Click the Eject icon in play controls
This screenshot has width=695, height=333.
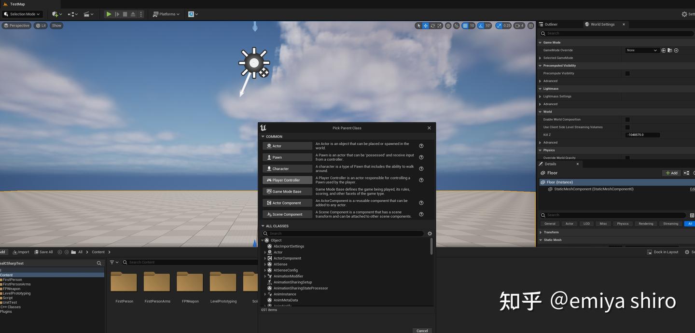tap(133, 14)
